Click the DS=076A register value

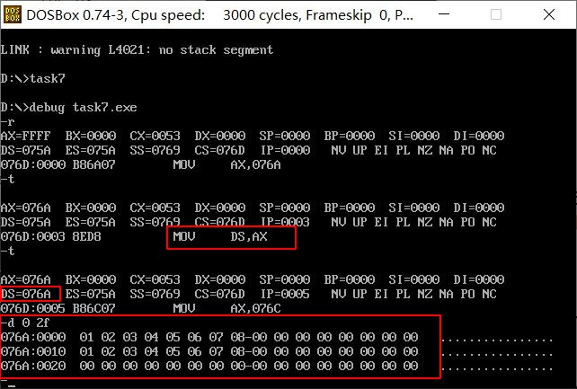click(x=25, y=294)
